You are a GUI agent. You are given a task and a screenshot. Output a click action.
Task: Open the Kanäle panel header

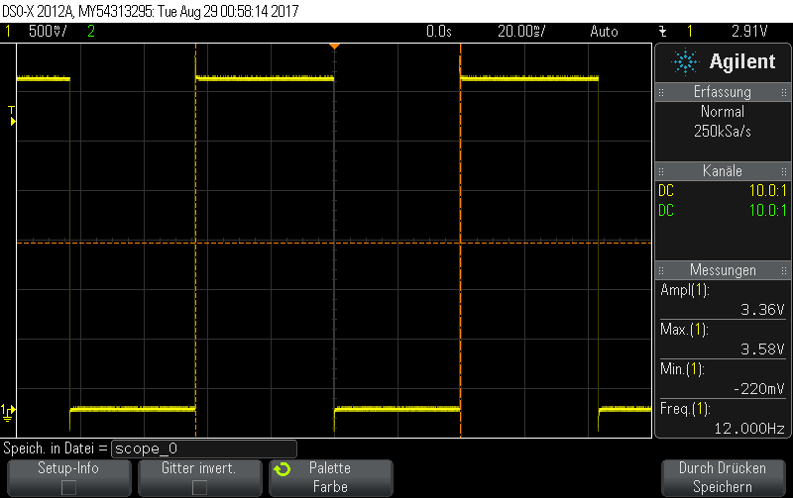coord(723,170)
